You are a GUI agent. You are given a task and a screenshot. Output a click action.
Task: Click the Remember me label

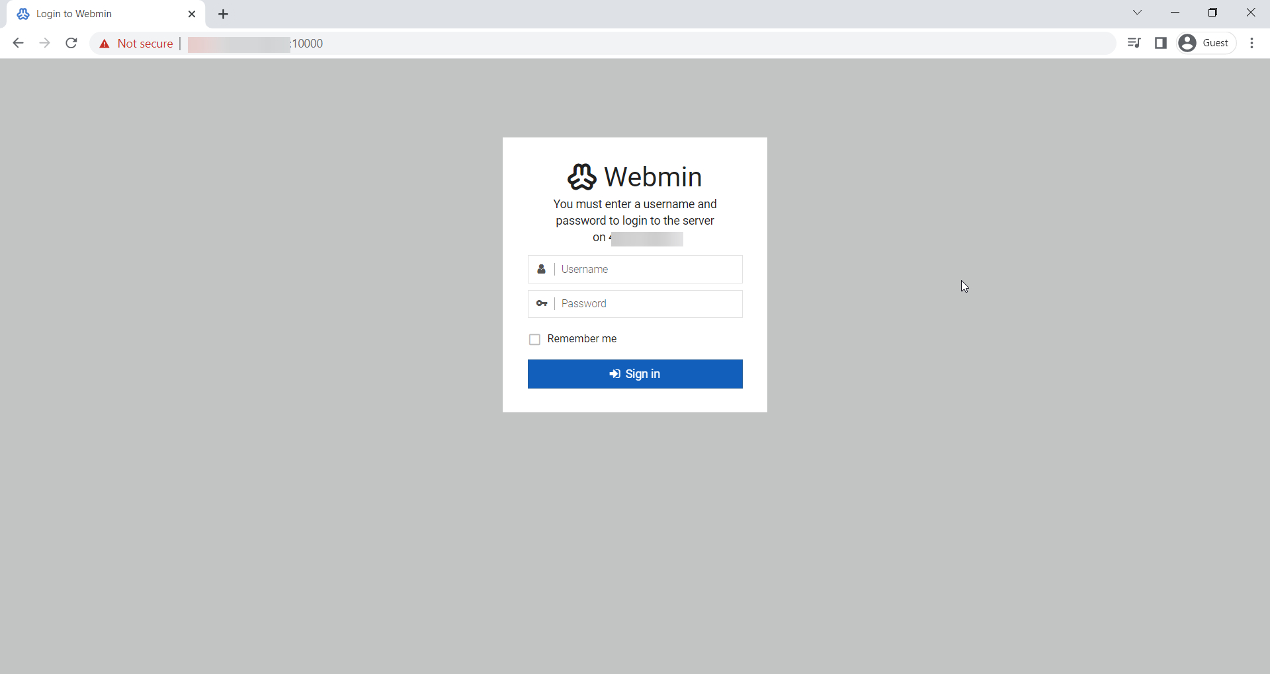[582, 339]
